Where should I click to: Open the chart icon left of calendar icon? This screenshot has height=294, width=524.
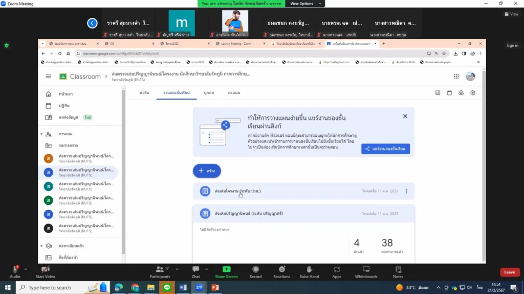point(438,93)
